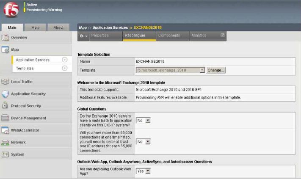The width and height of the screenshot is (301, 179).
Task: Switch to the Help tab
Action: [x=36, y=28]
